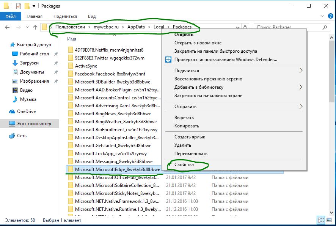This screenshot has height=226, width=336.
Task: Choose Проверка с использованием Windows Defender
Action: click(x=234, y=60)
